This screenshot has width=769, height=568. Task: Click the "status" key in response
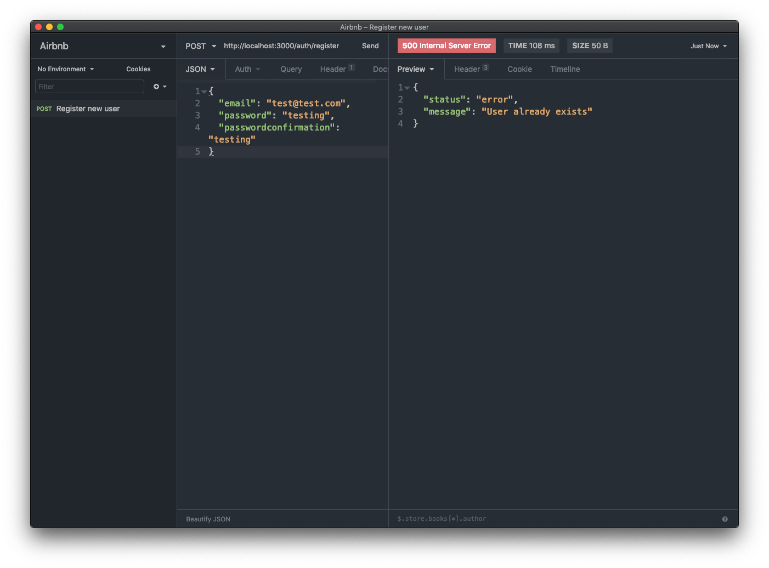[x=445, y=100]
